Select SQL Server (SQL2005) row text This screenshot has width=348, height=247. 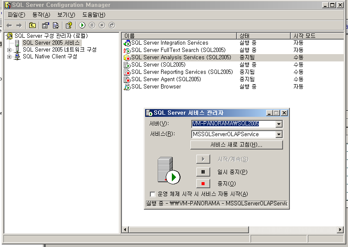(158, 65)
